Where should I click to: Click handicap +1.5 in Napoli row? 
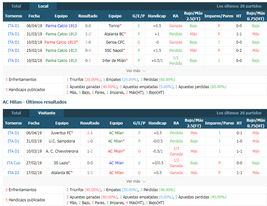click(x=157, y=51)
